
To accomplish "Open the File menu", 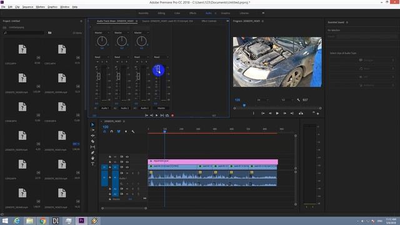I will click(x=3, y=7).
